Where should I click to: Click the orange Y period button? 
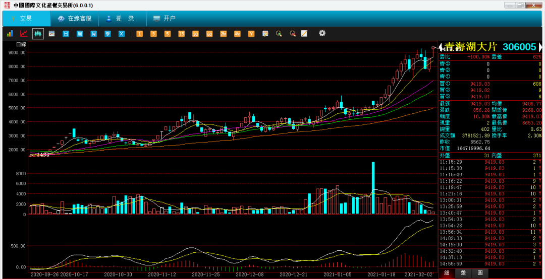pos(251,34)
